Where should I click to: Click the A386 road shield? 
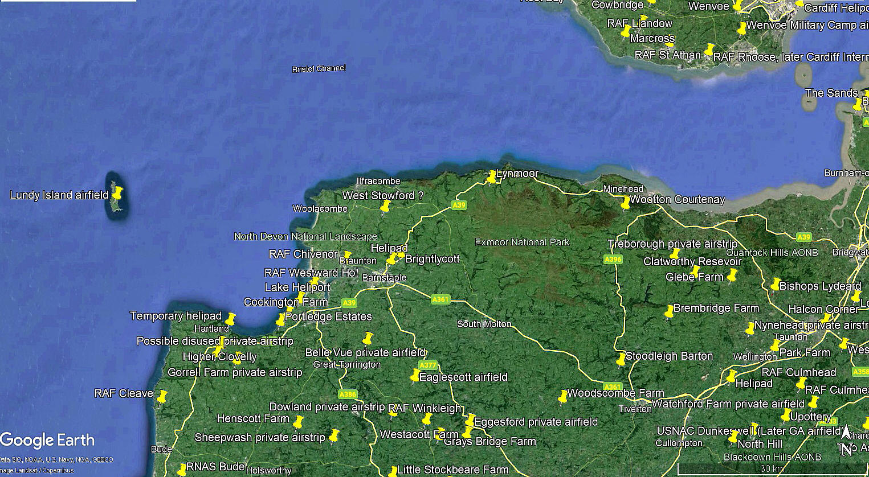[x=348, y=394]
